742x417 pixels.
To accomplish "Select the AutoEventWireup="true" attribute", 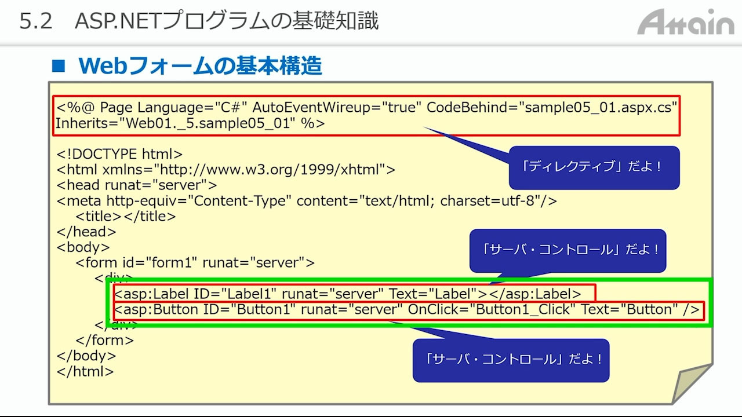I will point(337,108).
